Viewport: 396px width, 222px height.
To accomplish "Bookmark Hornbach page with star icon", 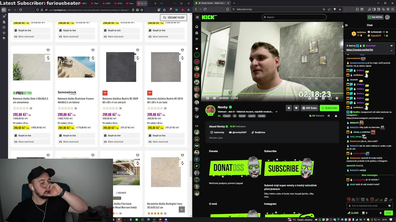I will click(x=141, y=10).
